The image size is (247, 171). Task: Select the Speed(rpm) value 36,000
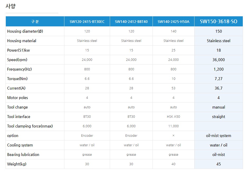coord(218,60)
